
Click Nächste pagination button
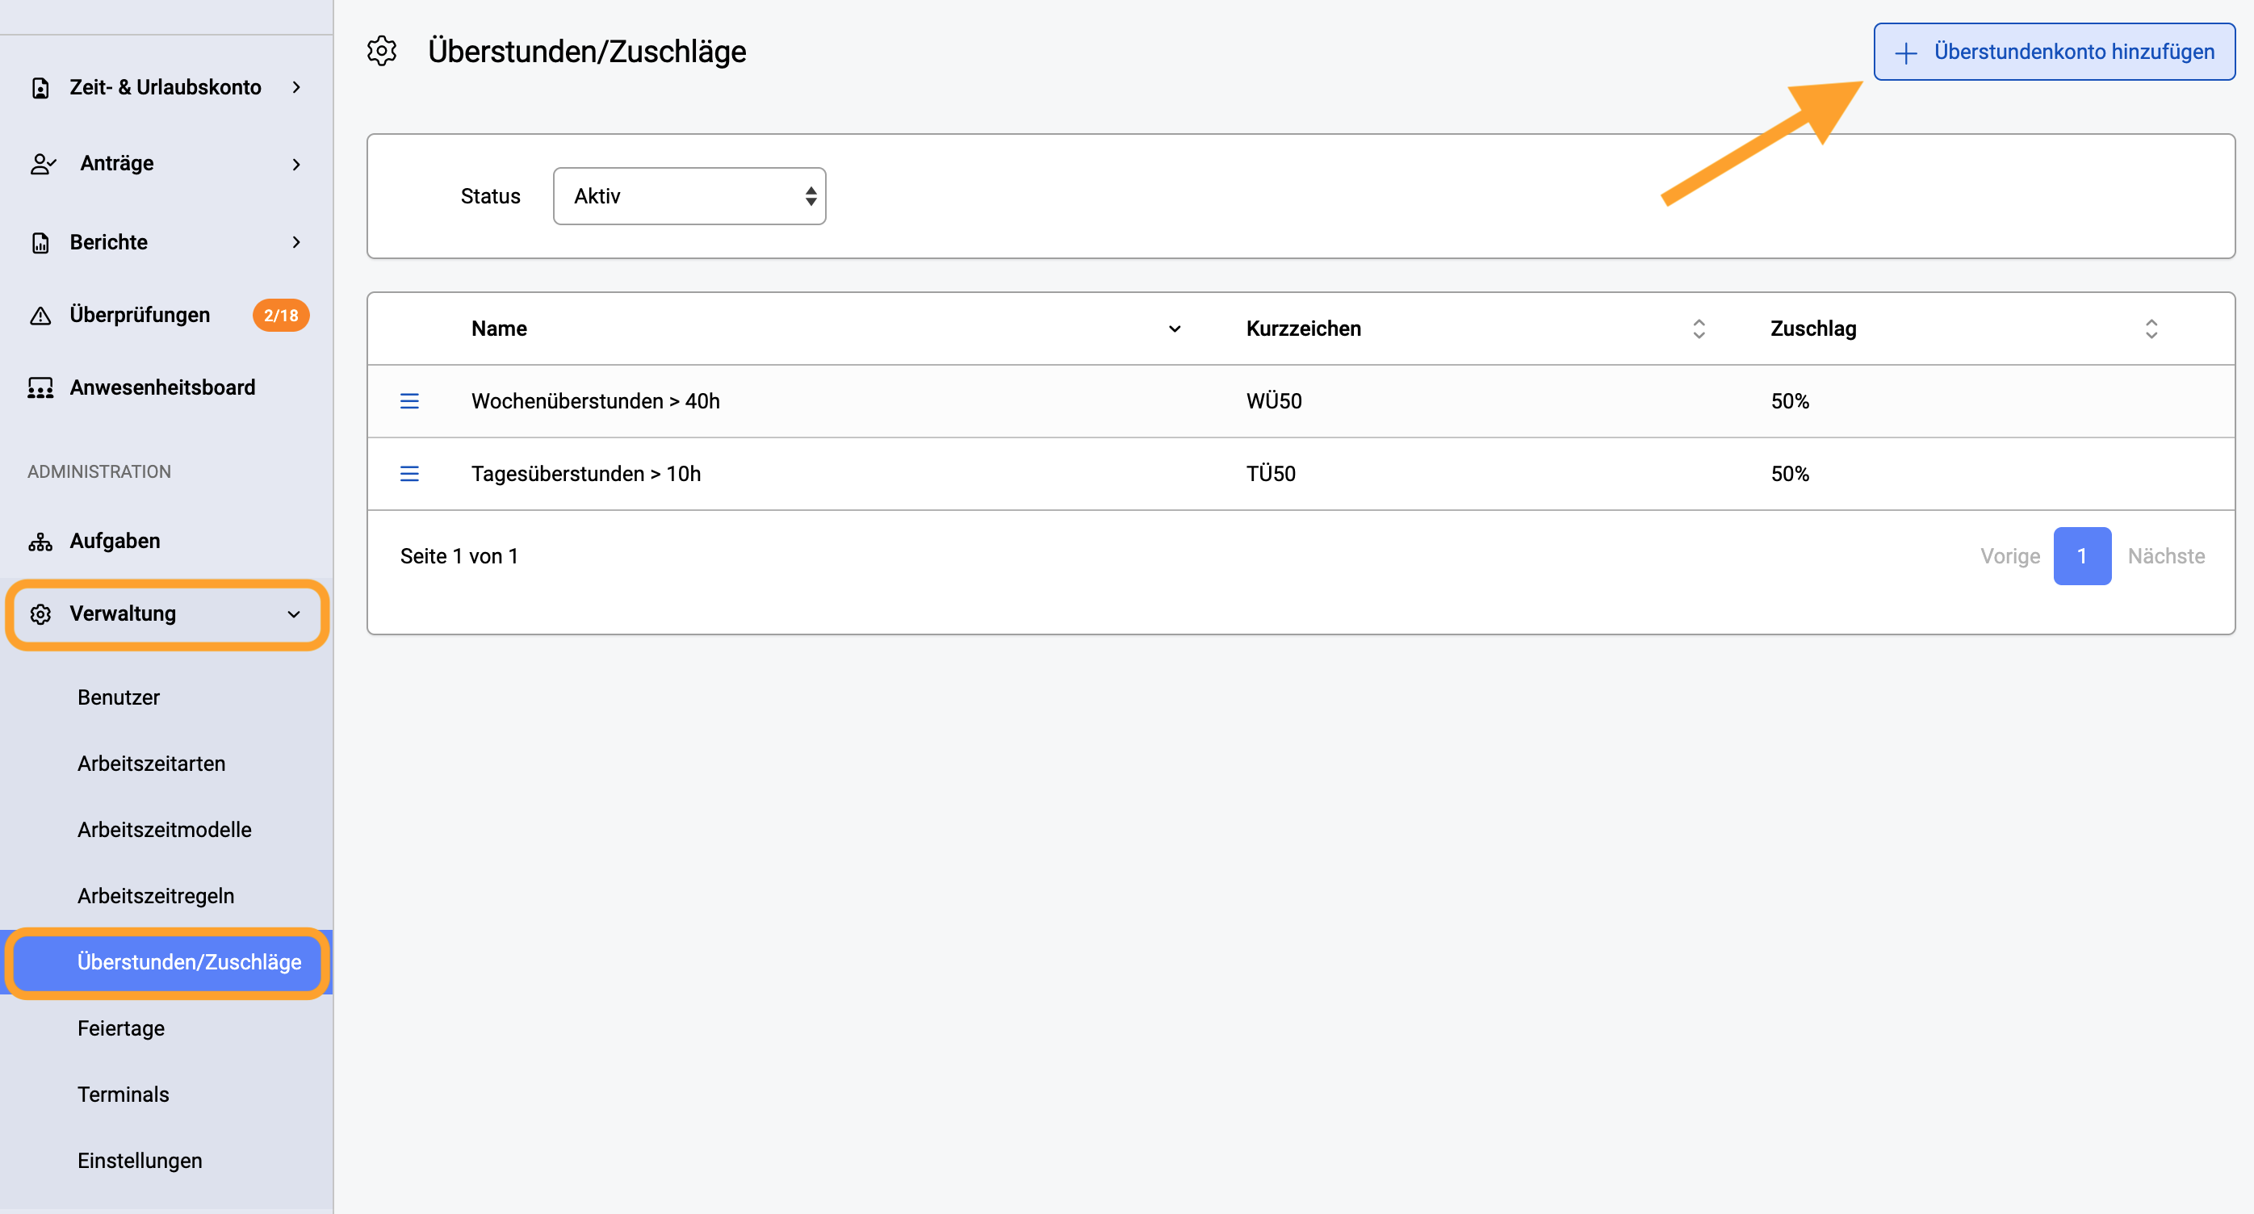coord(2166,556)
